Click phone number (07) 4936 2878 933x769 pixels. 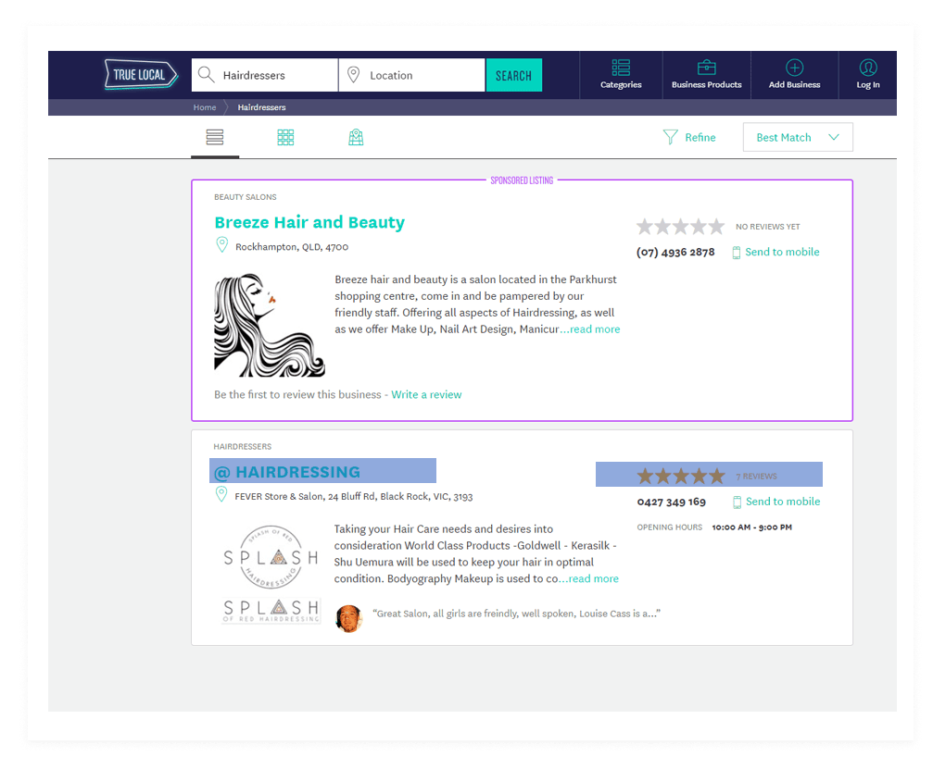coord(675,252)
